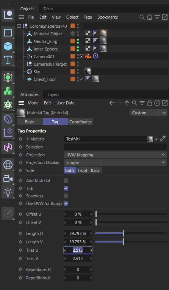Enable the Seamless checkbox

point(66,196)
